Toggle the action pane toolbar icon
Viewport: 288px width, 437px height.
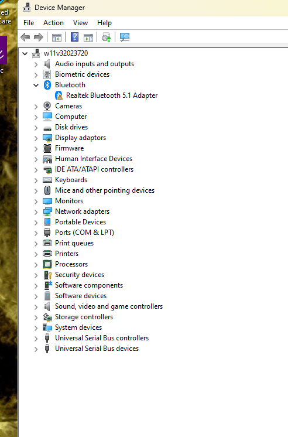pos(88,37)
